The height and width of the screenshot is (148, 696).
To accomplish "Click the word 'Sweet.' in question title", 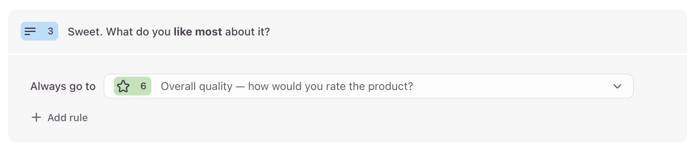I will click(x=85, y=32).
